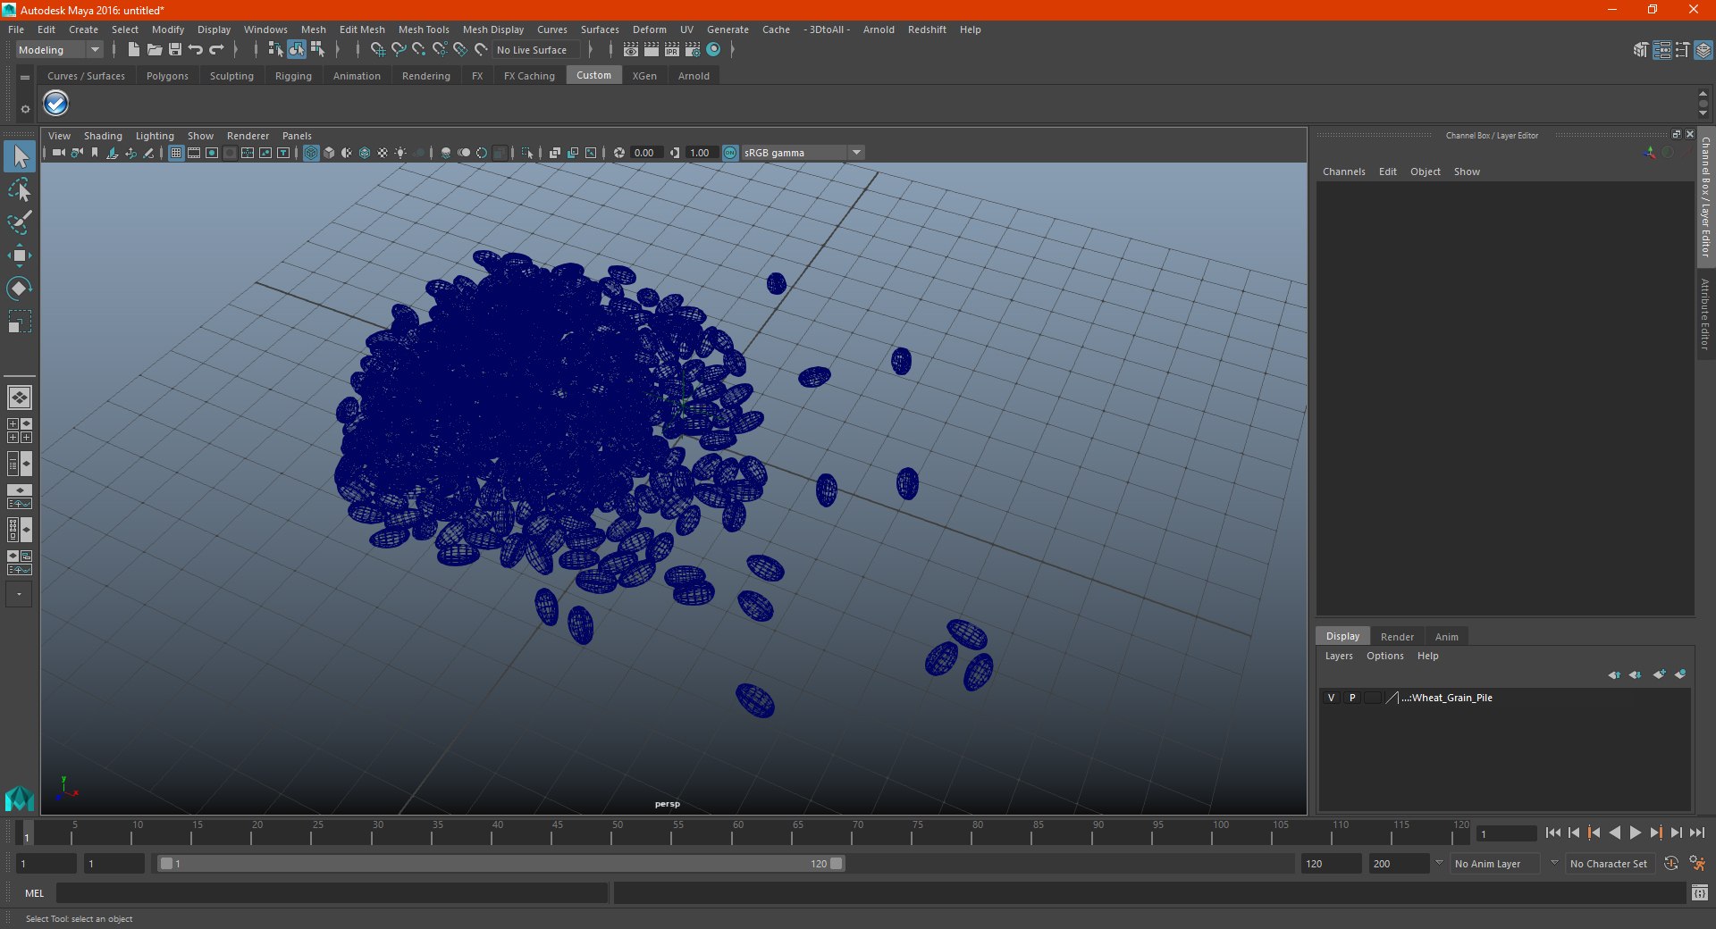Image resolution: width=1716 pixels, height=929 pixels.
Task: Toggle isolate select in viewport
Action: click(527, 153)
